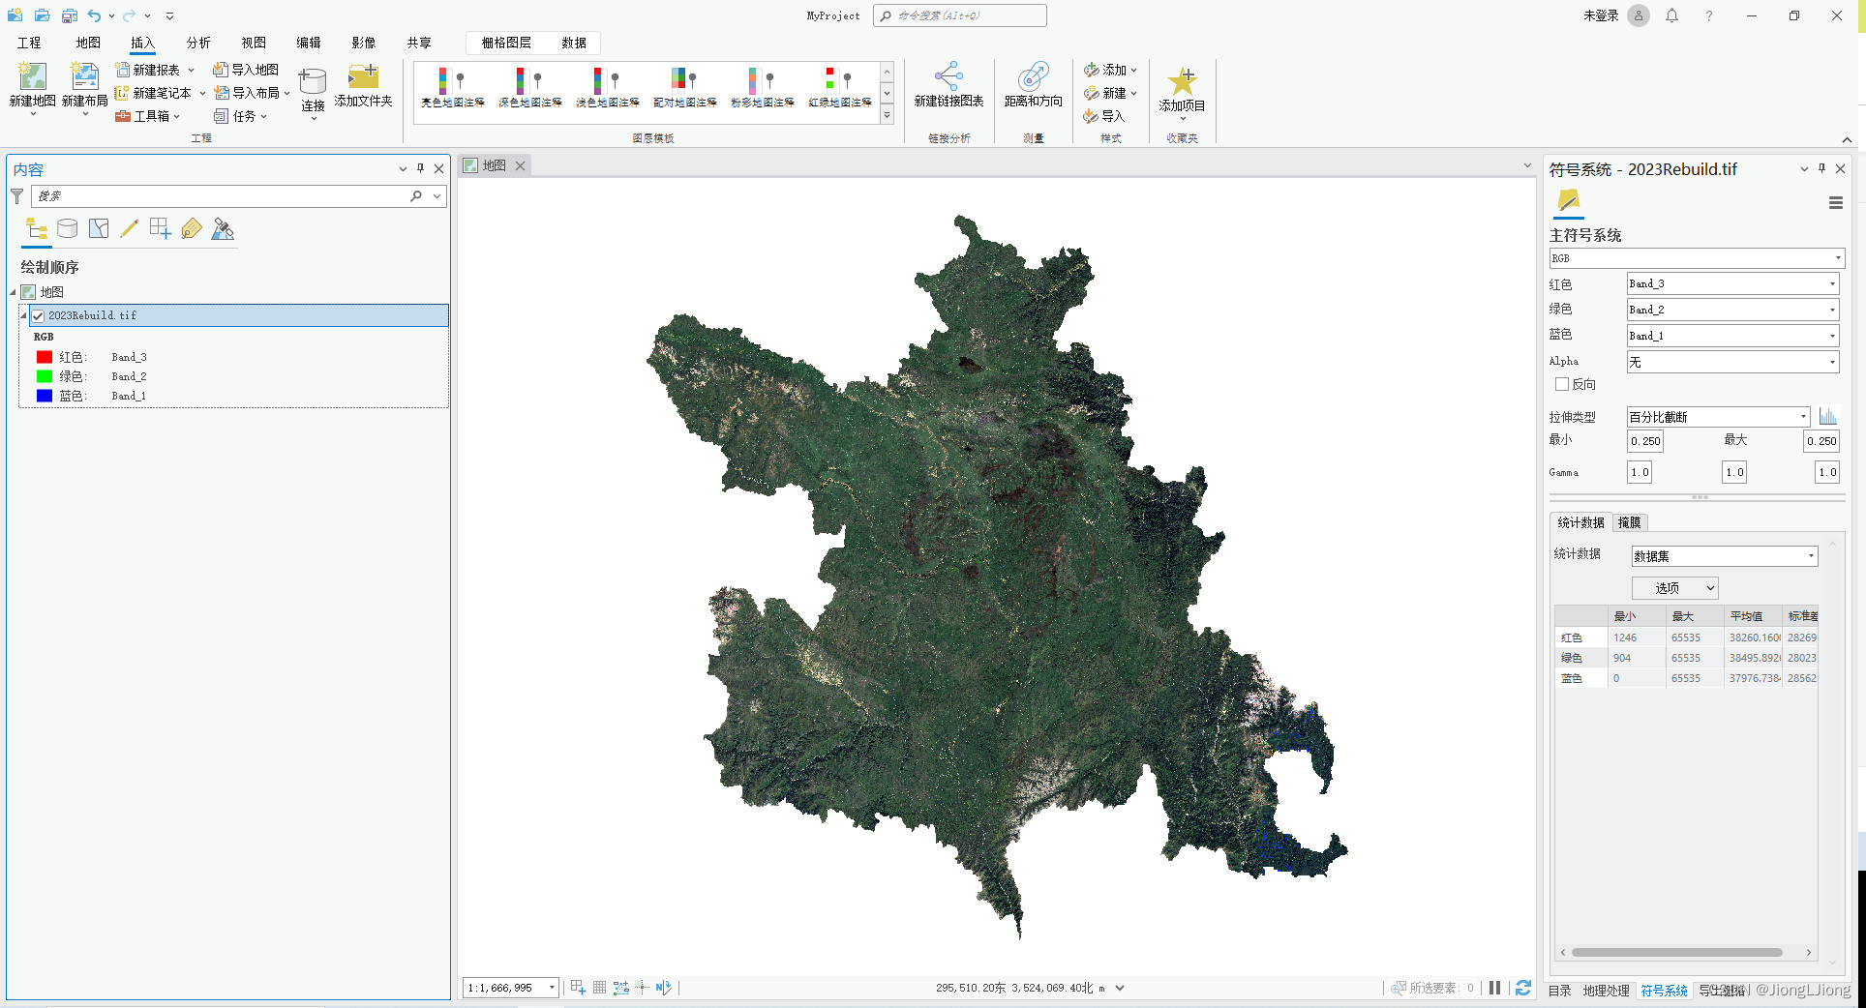Click the red color swatch for Band_3

click(x=44, y=357)
